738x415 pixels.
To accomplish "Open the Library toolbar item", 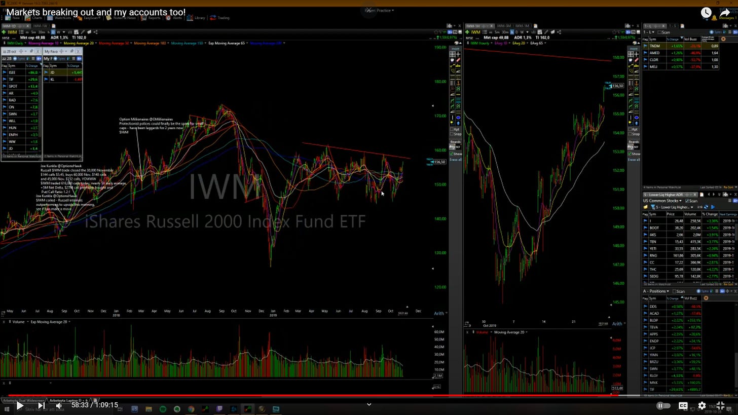I will pyautogui.click(x=196, y=18).
